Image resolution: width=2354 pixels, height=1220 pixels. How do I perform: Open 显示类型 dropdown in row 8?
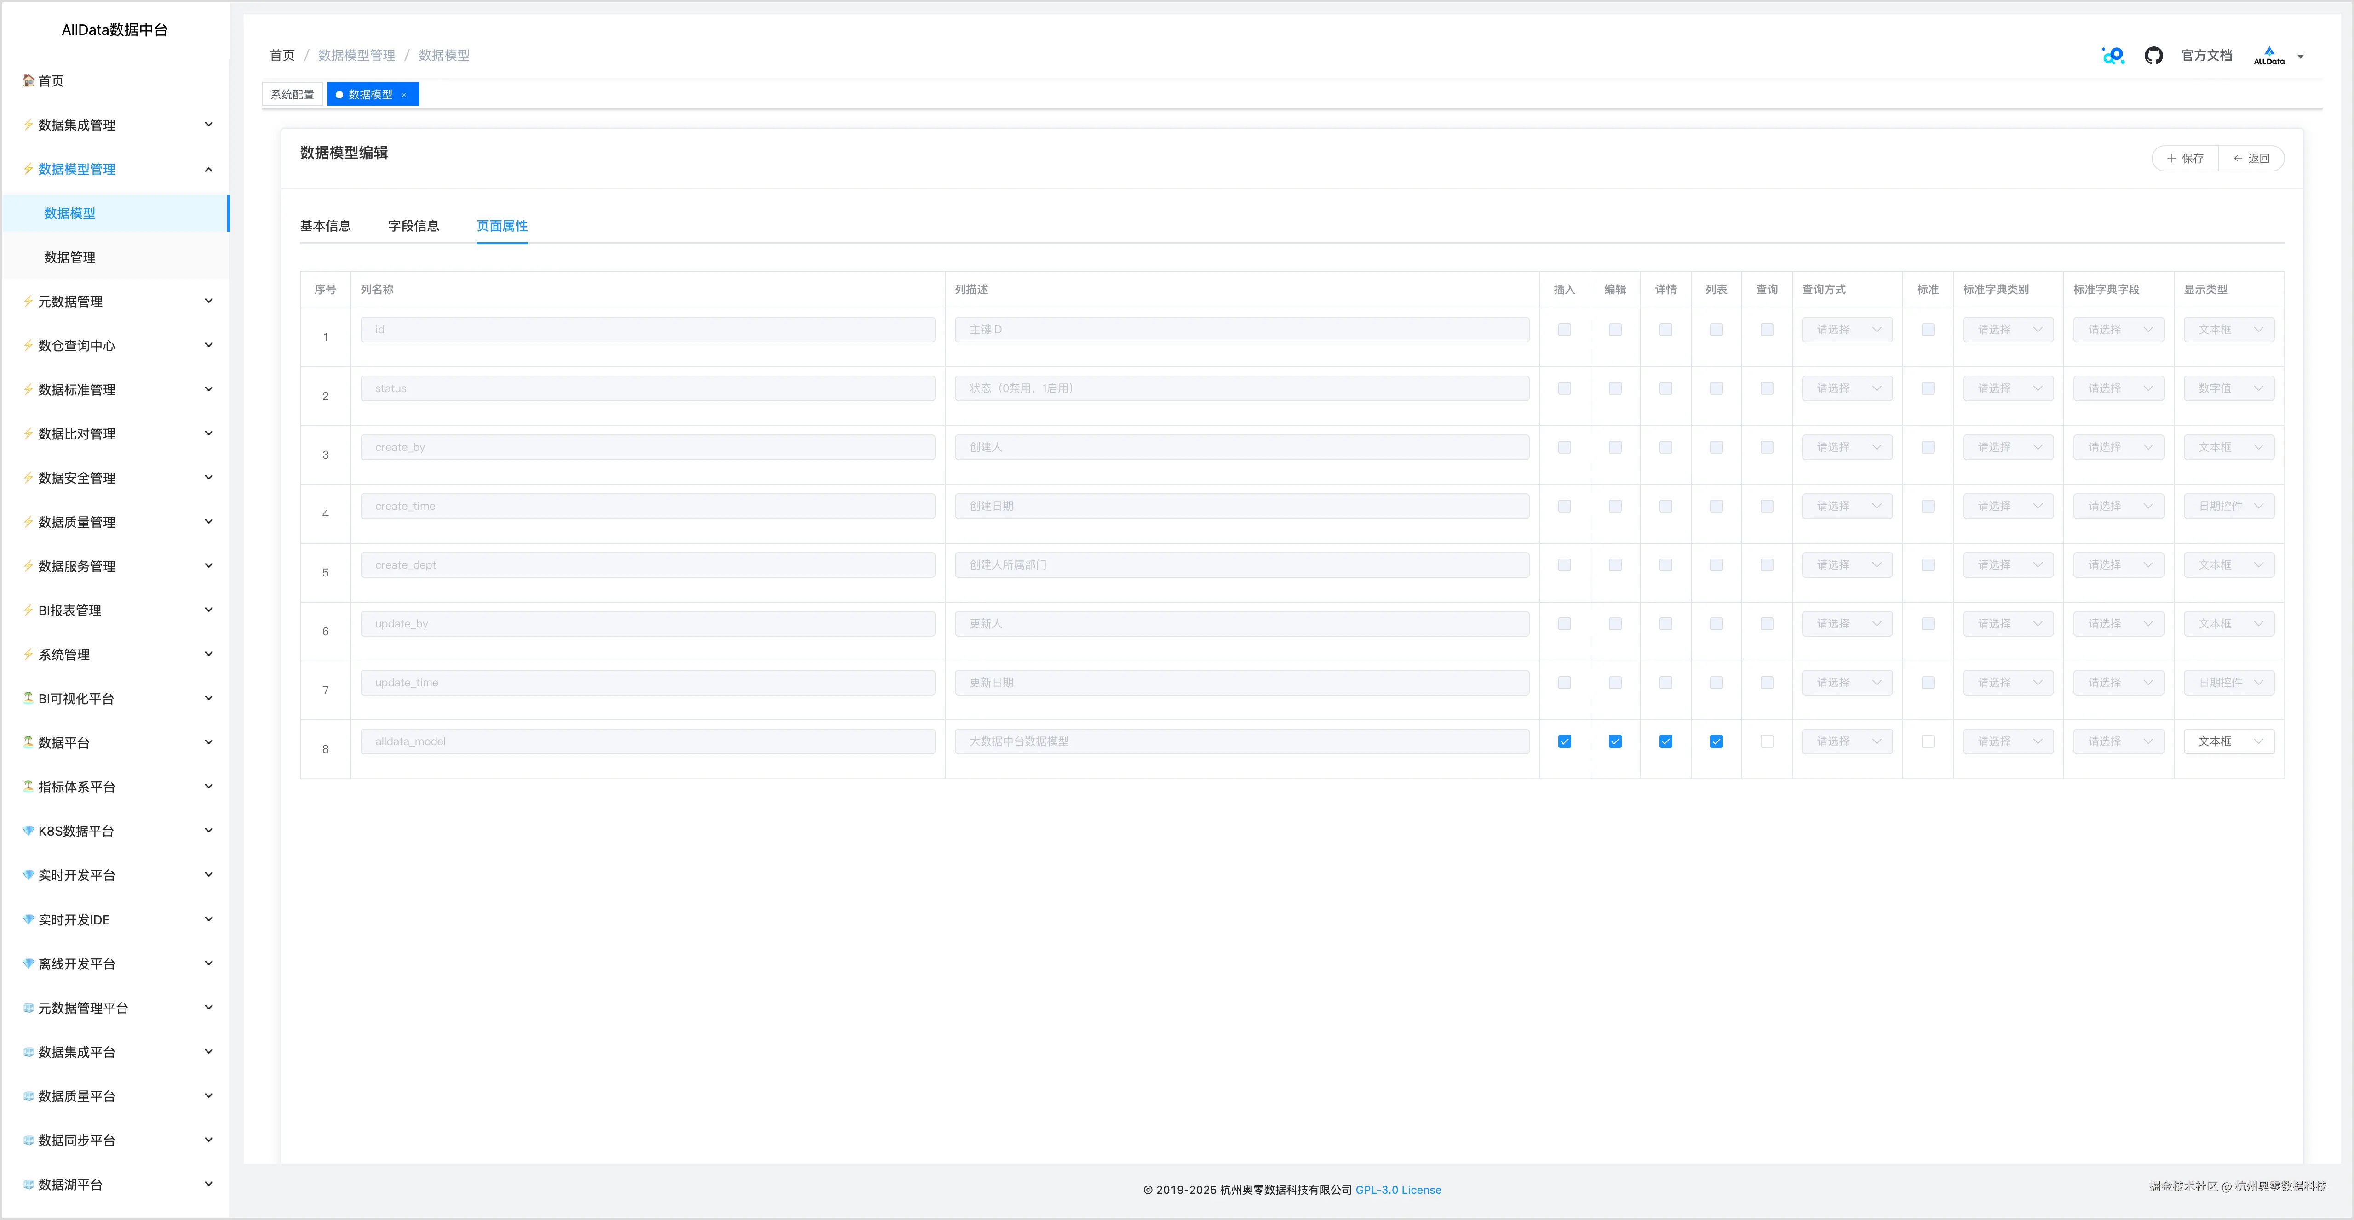pyautogui.click(x=2228, y=741)
